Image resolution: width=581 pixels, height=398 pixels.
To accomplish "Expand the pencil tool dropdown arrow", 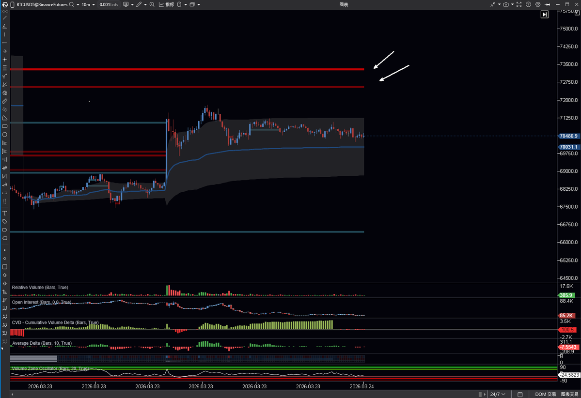I will pyautogui.click(x=145, y=5).
